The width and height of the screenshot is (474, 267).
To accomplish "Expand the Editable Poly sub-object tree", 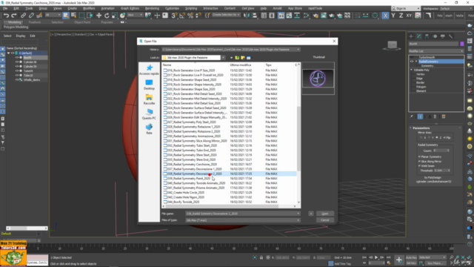I will [412, 70].
